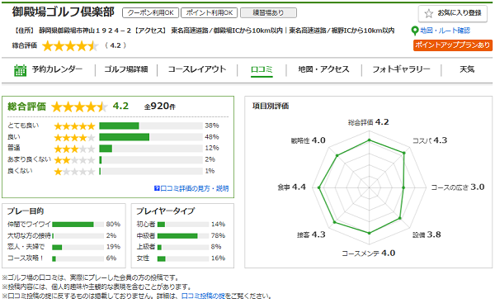Click the radar label 総合評価 4.2
This screenshot has width=495, height=308.
[369, 122]
